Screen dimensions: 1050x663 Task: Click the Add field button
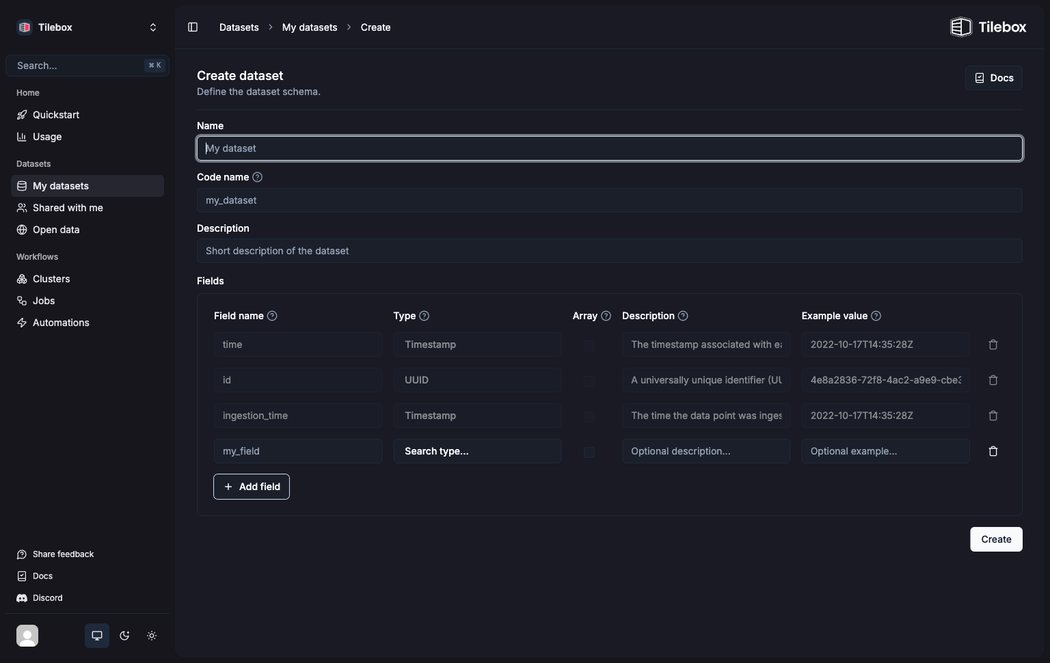click(252, 487)
